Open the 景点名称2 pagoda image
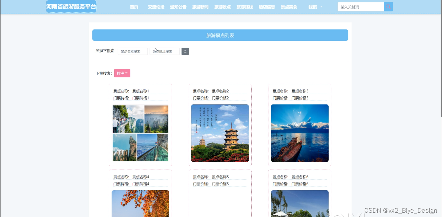The width and height of the screenshot is (442, 217). pos(220,133)
